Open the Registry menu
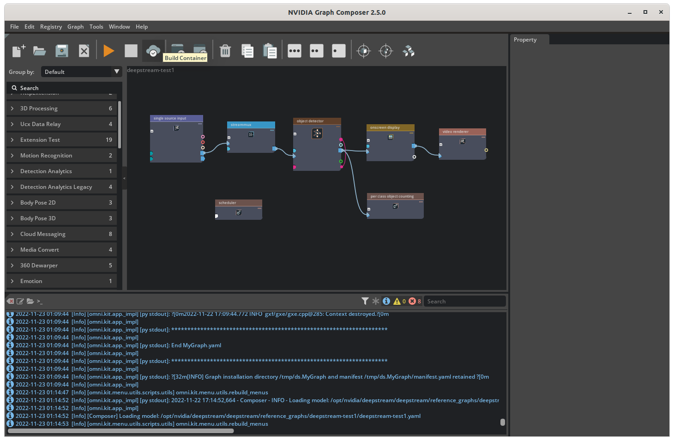The image size is (674, 441). (51, 27)
